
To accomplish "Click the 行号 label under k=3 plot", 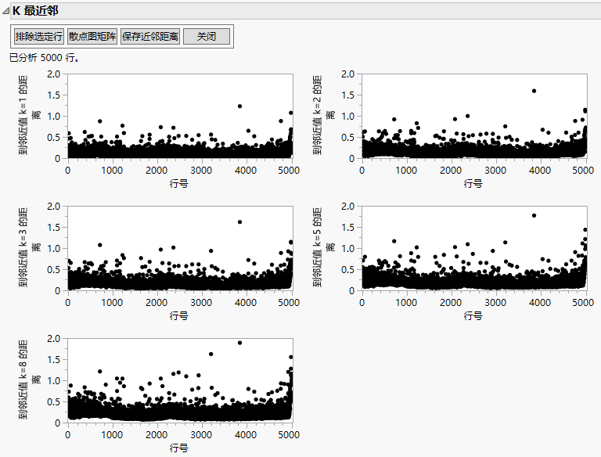I will [179, 316].
